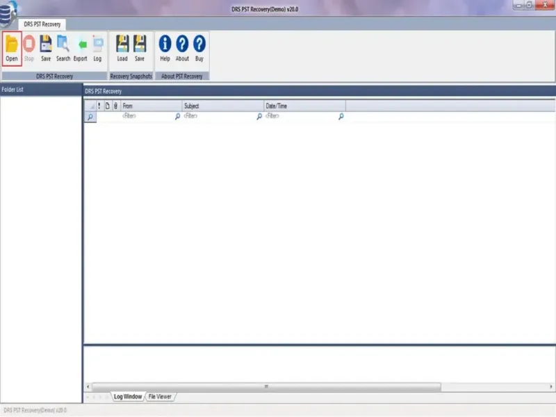Select the DRS PST Recovery ribbon tab
Screen dimensions: 556x417
click(42, 24)
